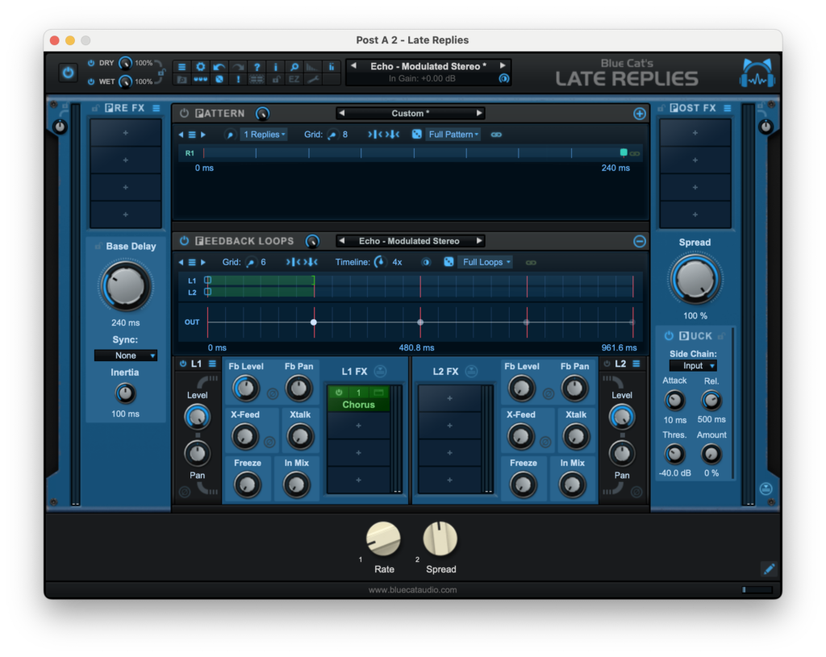Go to next Pattern preset arrow

pos(479,113)
